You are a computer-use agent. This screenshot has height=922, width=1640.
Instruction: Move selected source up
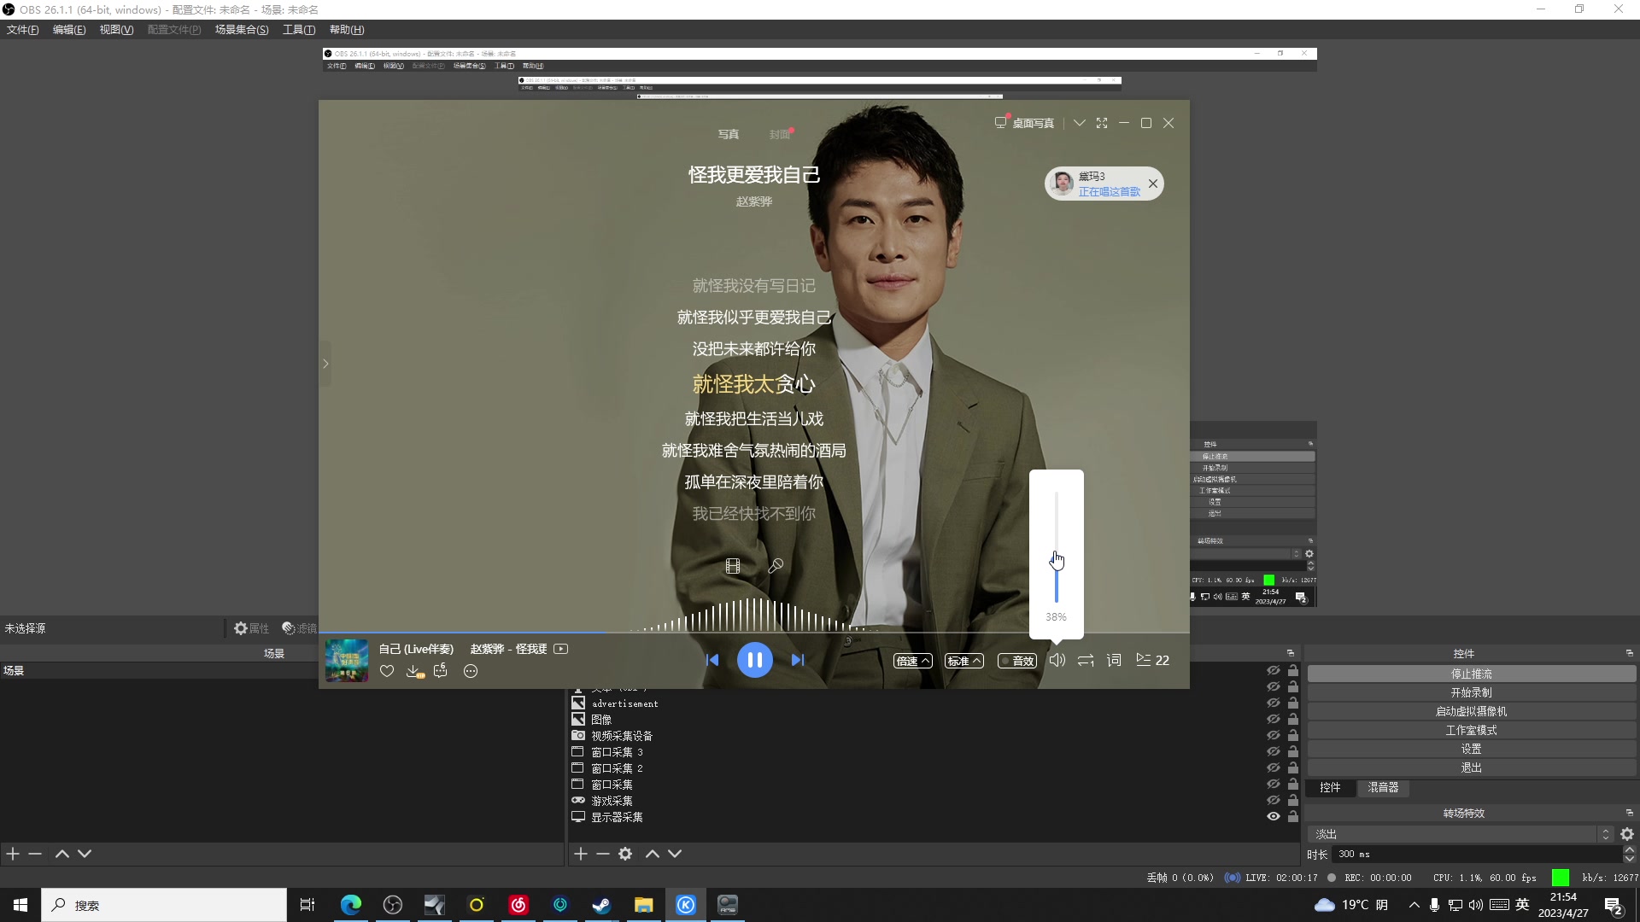653,854
